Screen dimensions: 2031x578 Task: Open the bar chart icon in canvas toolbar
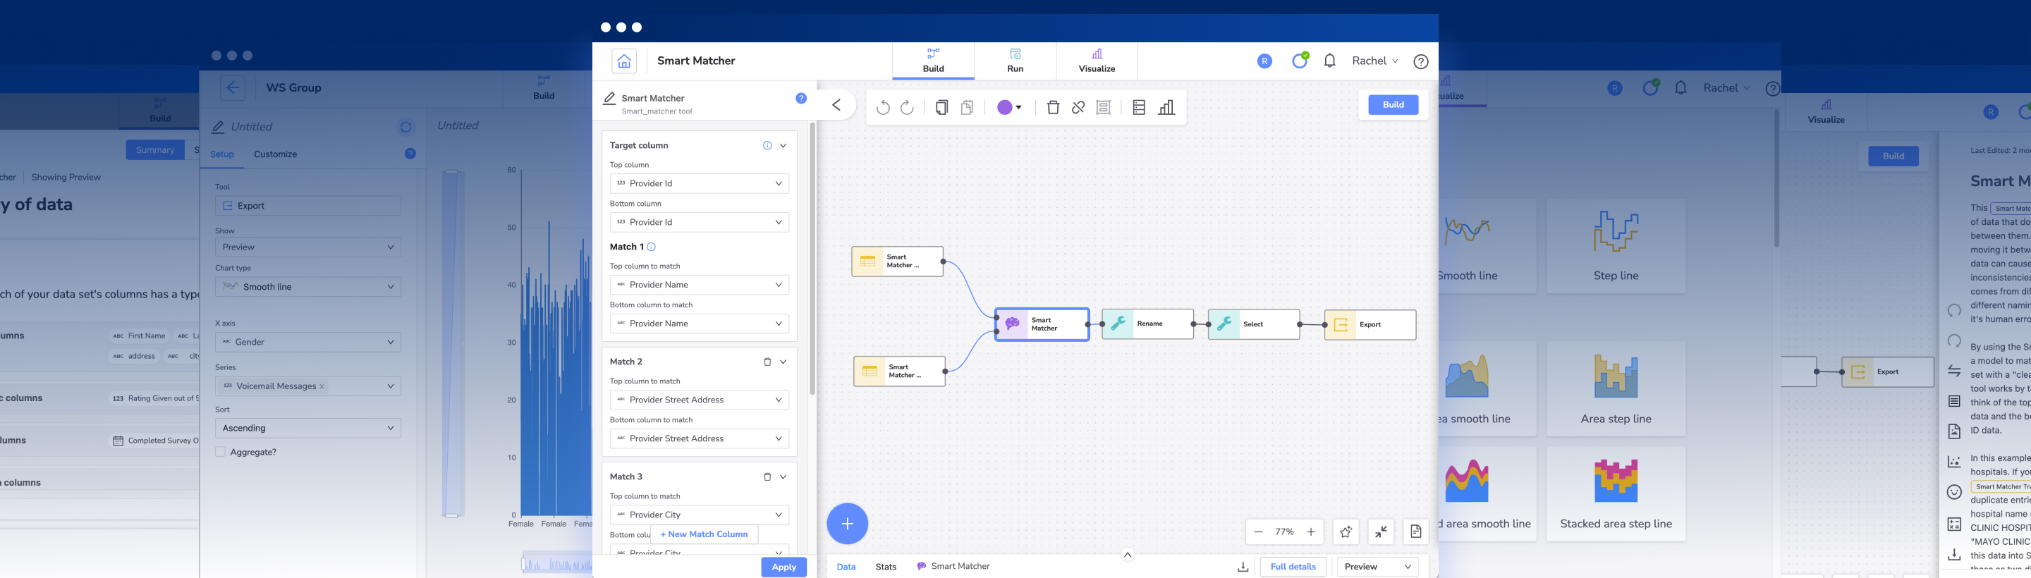pyautogui.click(x=1166, y=107)
